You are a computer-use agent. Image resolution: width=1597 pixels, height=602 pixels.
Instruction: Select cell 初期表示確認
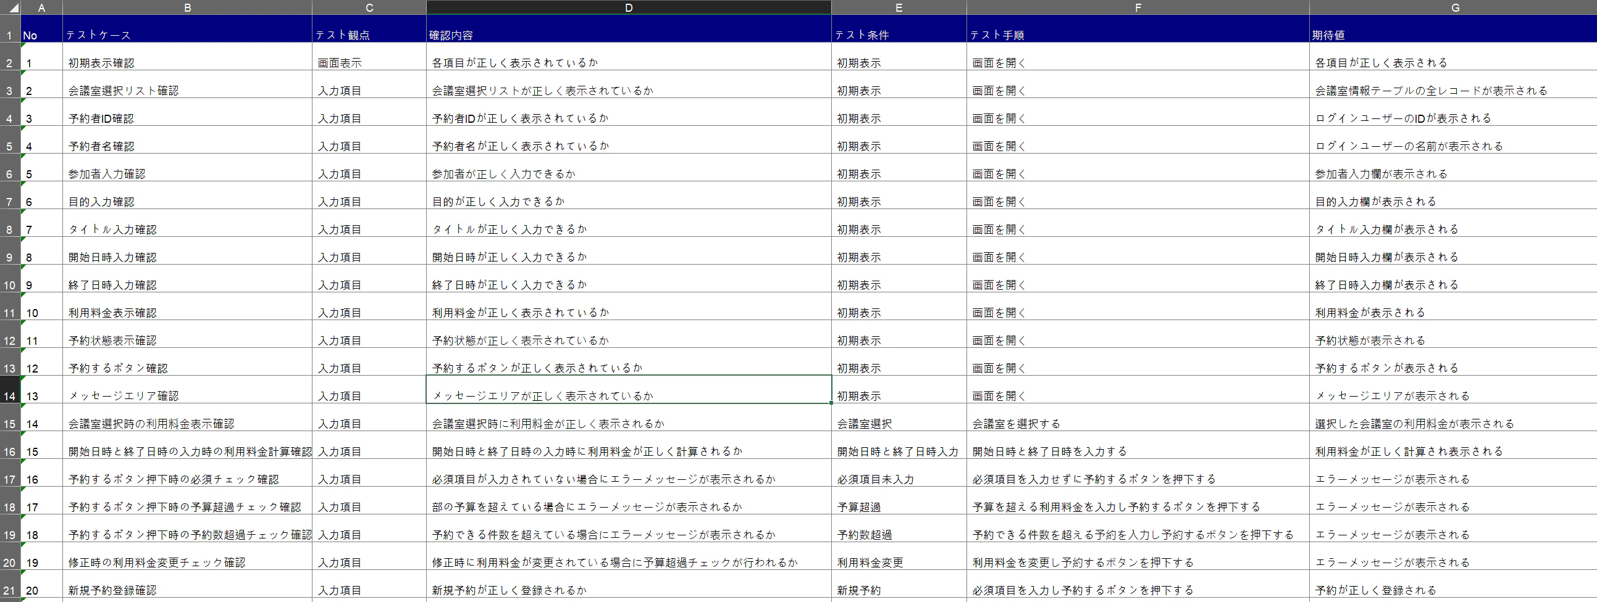[187, 56]
